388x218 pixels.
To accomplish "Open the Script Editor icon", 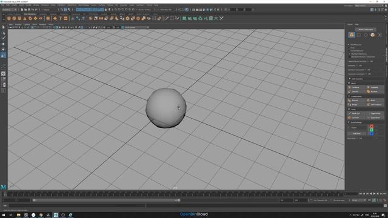I will coord(385,205).
